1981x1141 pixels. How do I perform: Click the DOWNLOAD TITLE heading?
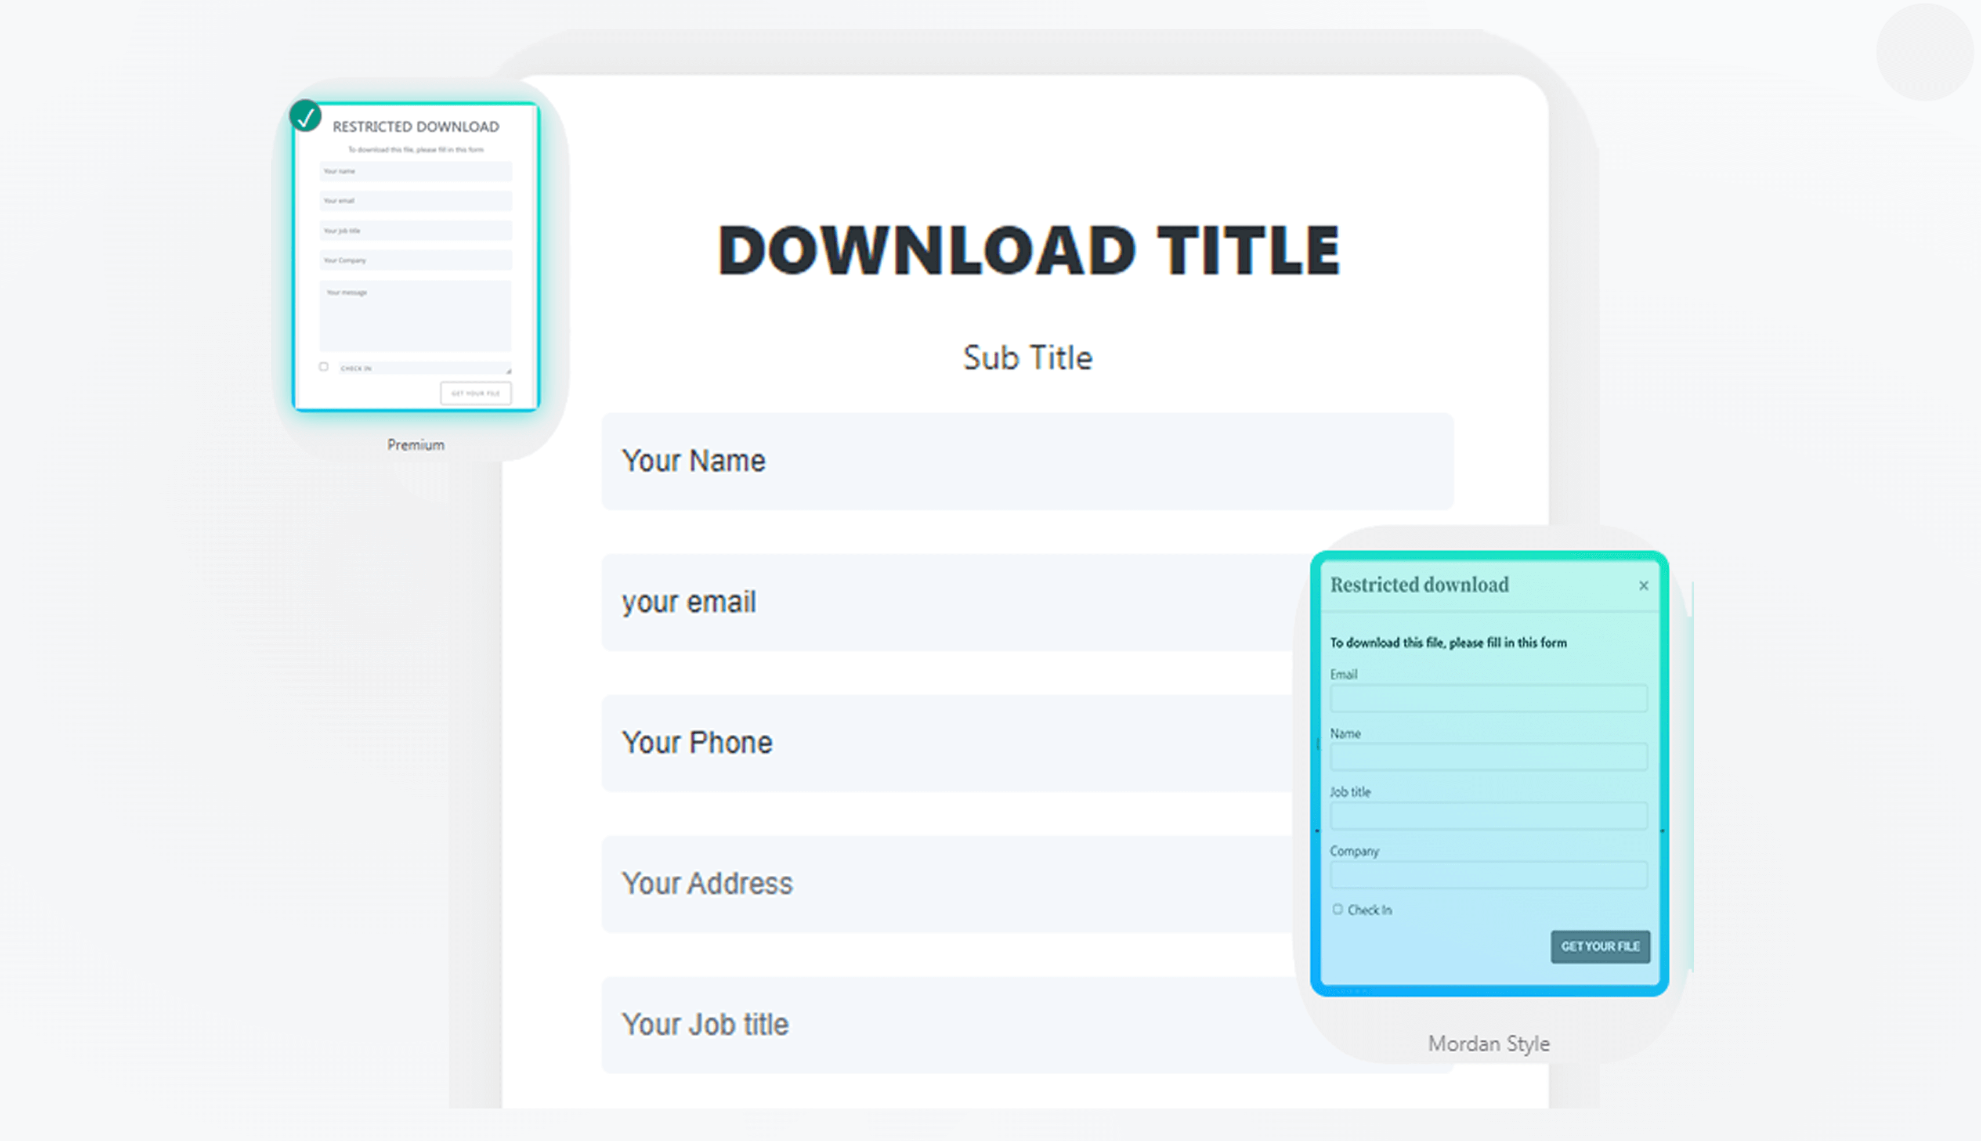(1028, 250)
